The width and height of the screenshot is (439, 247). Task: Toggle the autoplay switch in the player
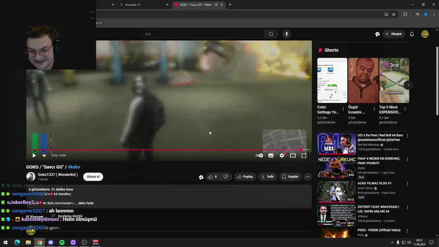click(259, 155)
